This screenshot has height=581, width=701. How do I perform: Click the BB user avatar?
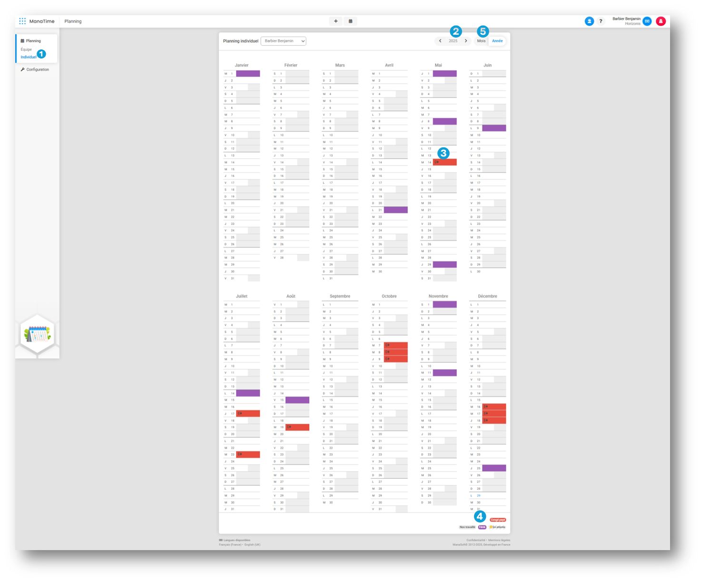point(647,21)
